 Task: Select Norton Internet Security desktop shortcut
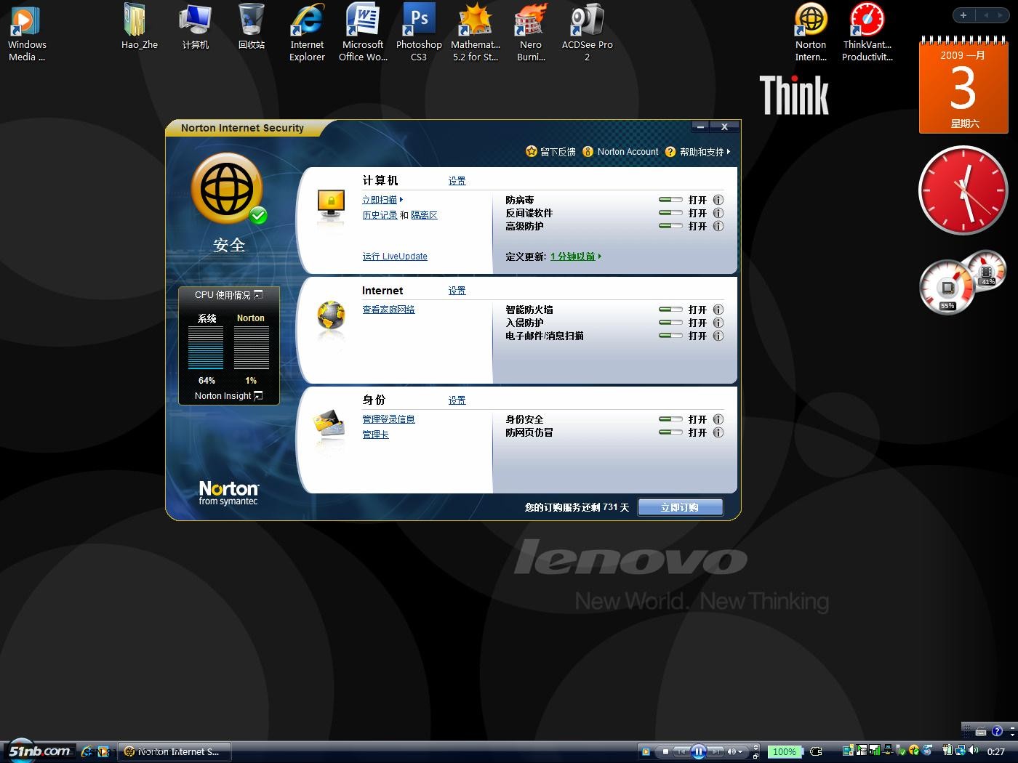pyautogui.click(x=811, y=33)
